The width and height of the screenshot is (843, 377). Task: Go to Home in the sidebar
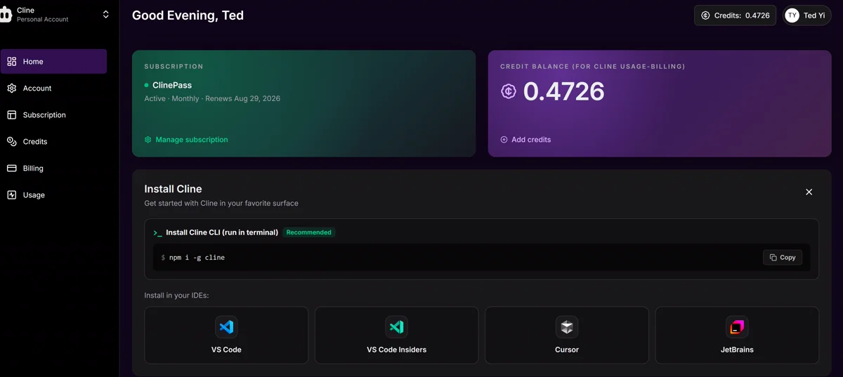coord(53,61)
